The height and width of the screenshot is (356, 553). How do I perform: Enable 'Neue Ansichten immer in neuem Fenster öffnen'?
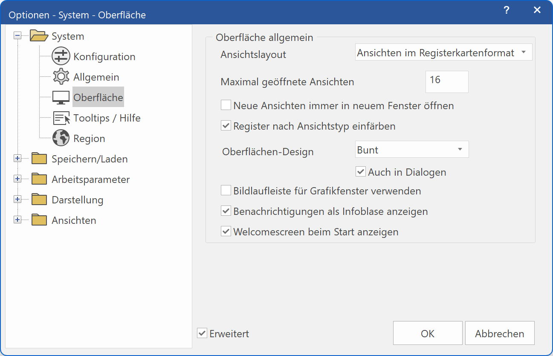(x=226, y=104)
